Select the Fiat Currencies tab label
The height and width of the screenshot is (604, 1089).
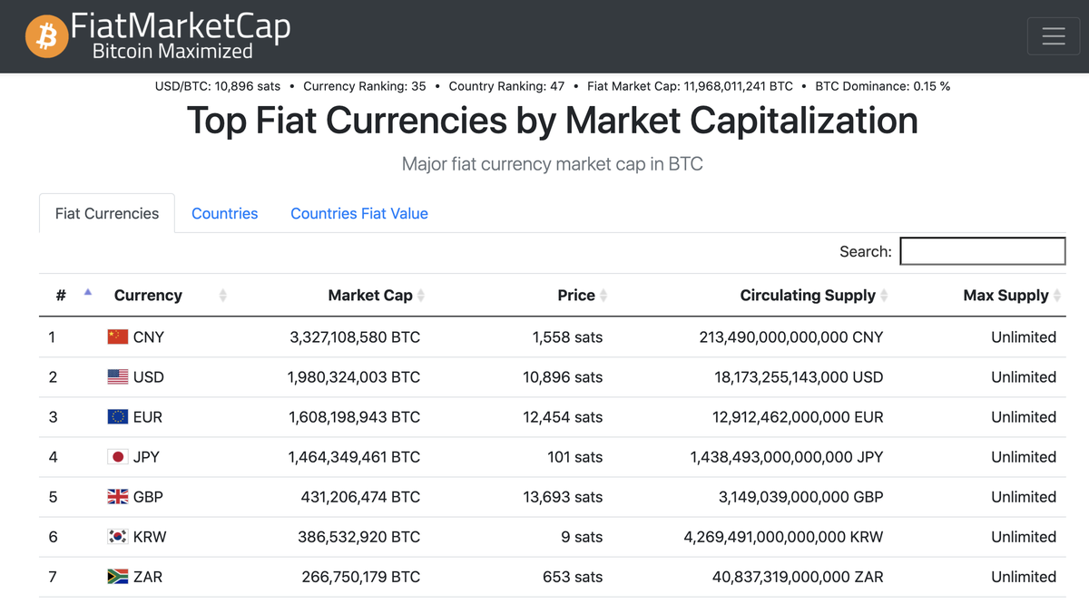[x=106, y=213]
